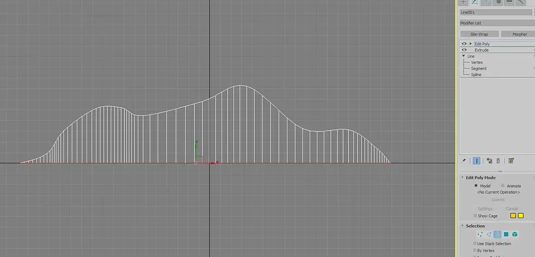Toggle visibility eye of Edit Poly modifier
Screen dimensions: 535x257
point(464,43)
